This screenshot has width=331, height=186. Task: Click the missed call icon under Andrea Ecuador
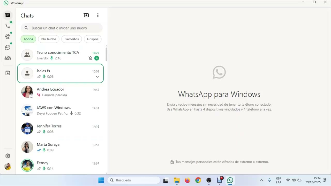[x=39, y=95]
